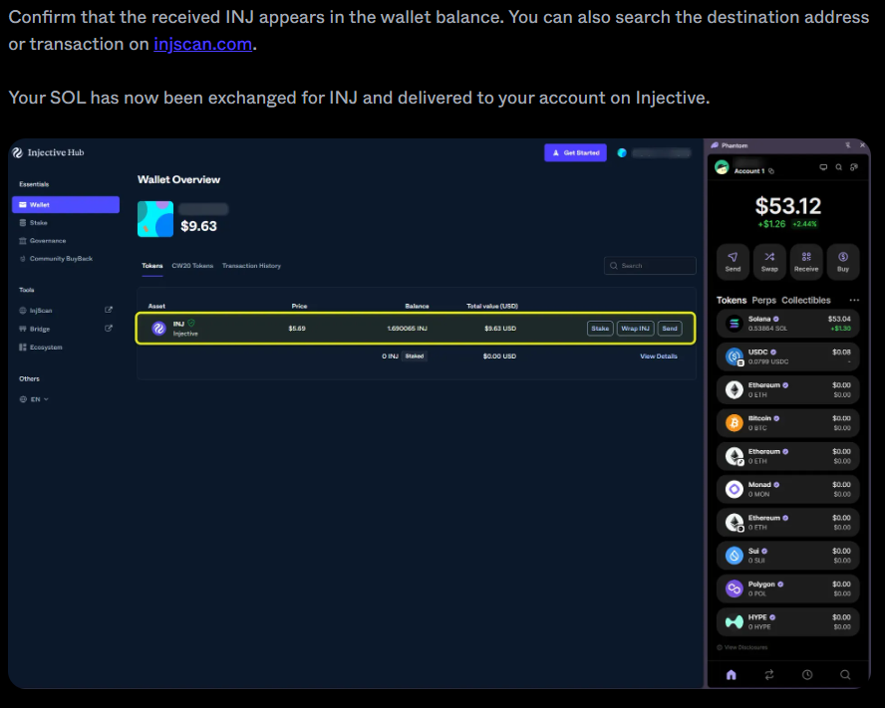Click external-link icon next to Bridge

(109, 329)
